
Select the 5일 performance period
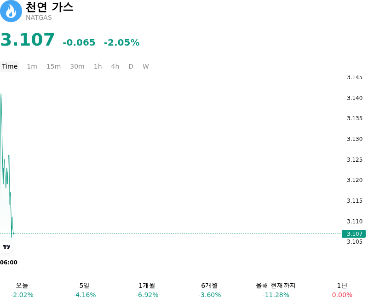pyautogui.click(x=85, y=290)
